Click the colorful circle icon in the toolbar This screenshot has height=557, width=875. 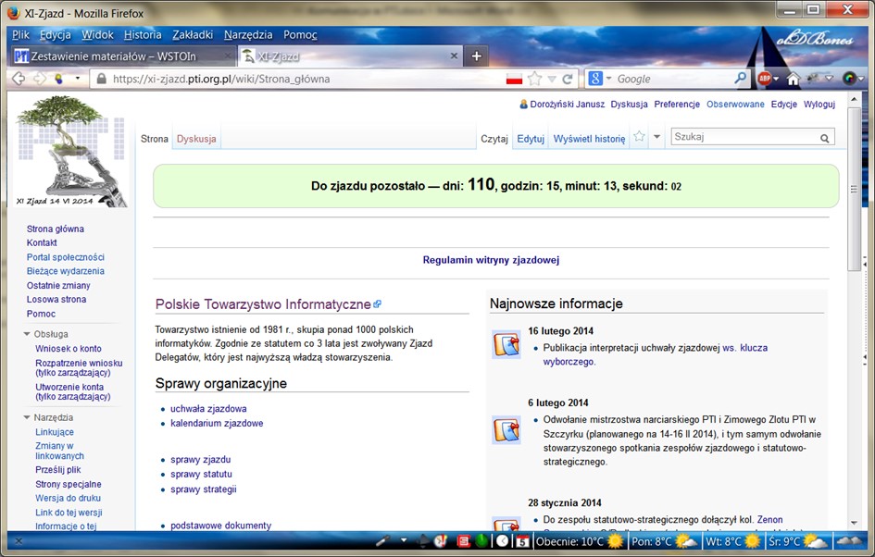[849, 79]
